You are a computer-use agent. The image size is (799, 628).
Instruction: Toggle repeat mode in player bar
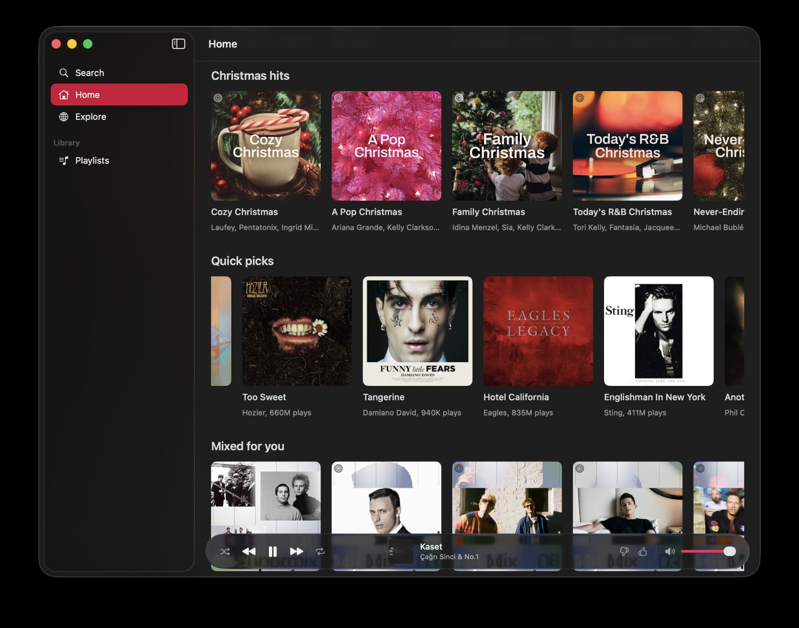(320, 552)
